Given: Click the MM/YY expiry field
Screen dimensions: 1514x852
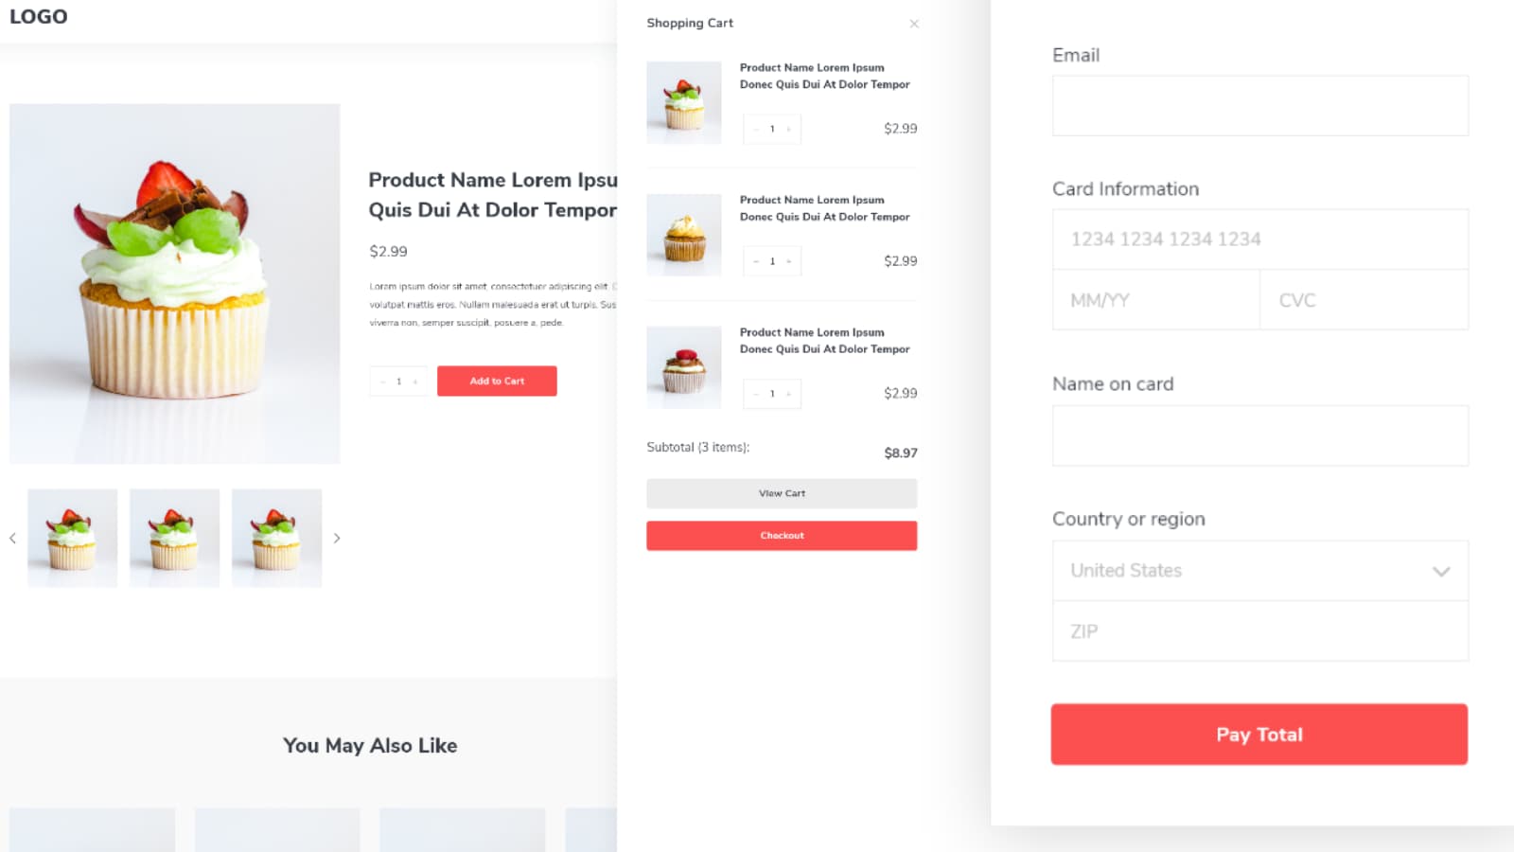Looking at the screenshot, I should [x=1154, y=299].
